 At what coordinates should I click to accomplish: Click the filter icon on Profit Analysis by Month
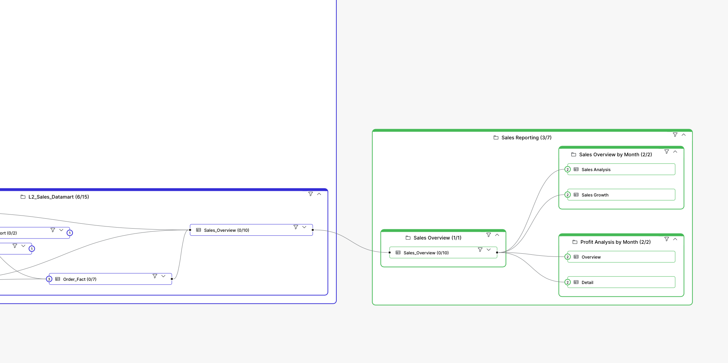pos(667,239)
